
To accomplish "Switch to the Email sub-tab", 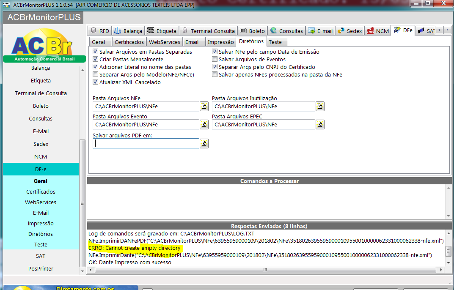I will pyautogui.click(x=194, y=42).
